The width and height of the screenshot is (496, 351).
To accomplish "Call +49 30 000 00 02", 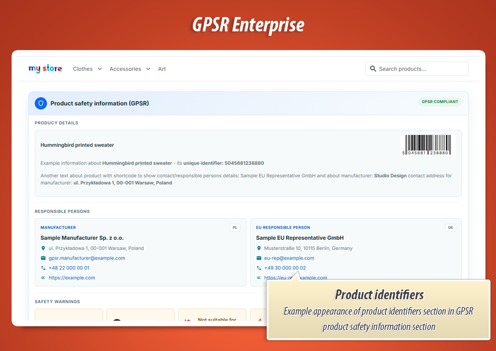I will click(285, 268).
